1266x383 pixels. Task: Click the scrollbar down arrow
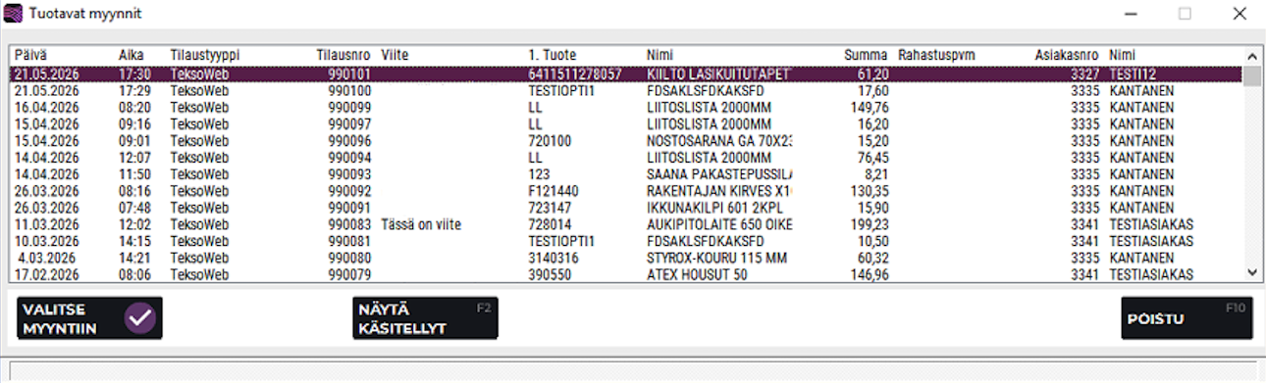[1251, 272]
